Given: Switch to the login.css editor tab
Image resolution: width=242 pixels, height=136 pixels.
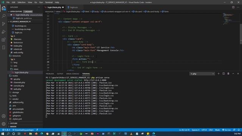Looking at the screenshot, I should click(74, 7).
